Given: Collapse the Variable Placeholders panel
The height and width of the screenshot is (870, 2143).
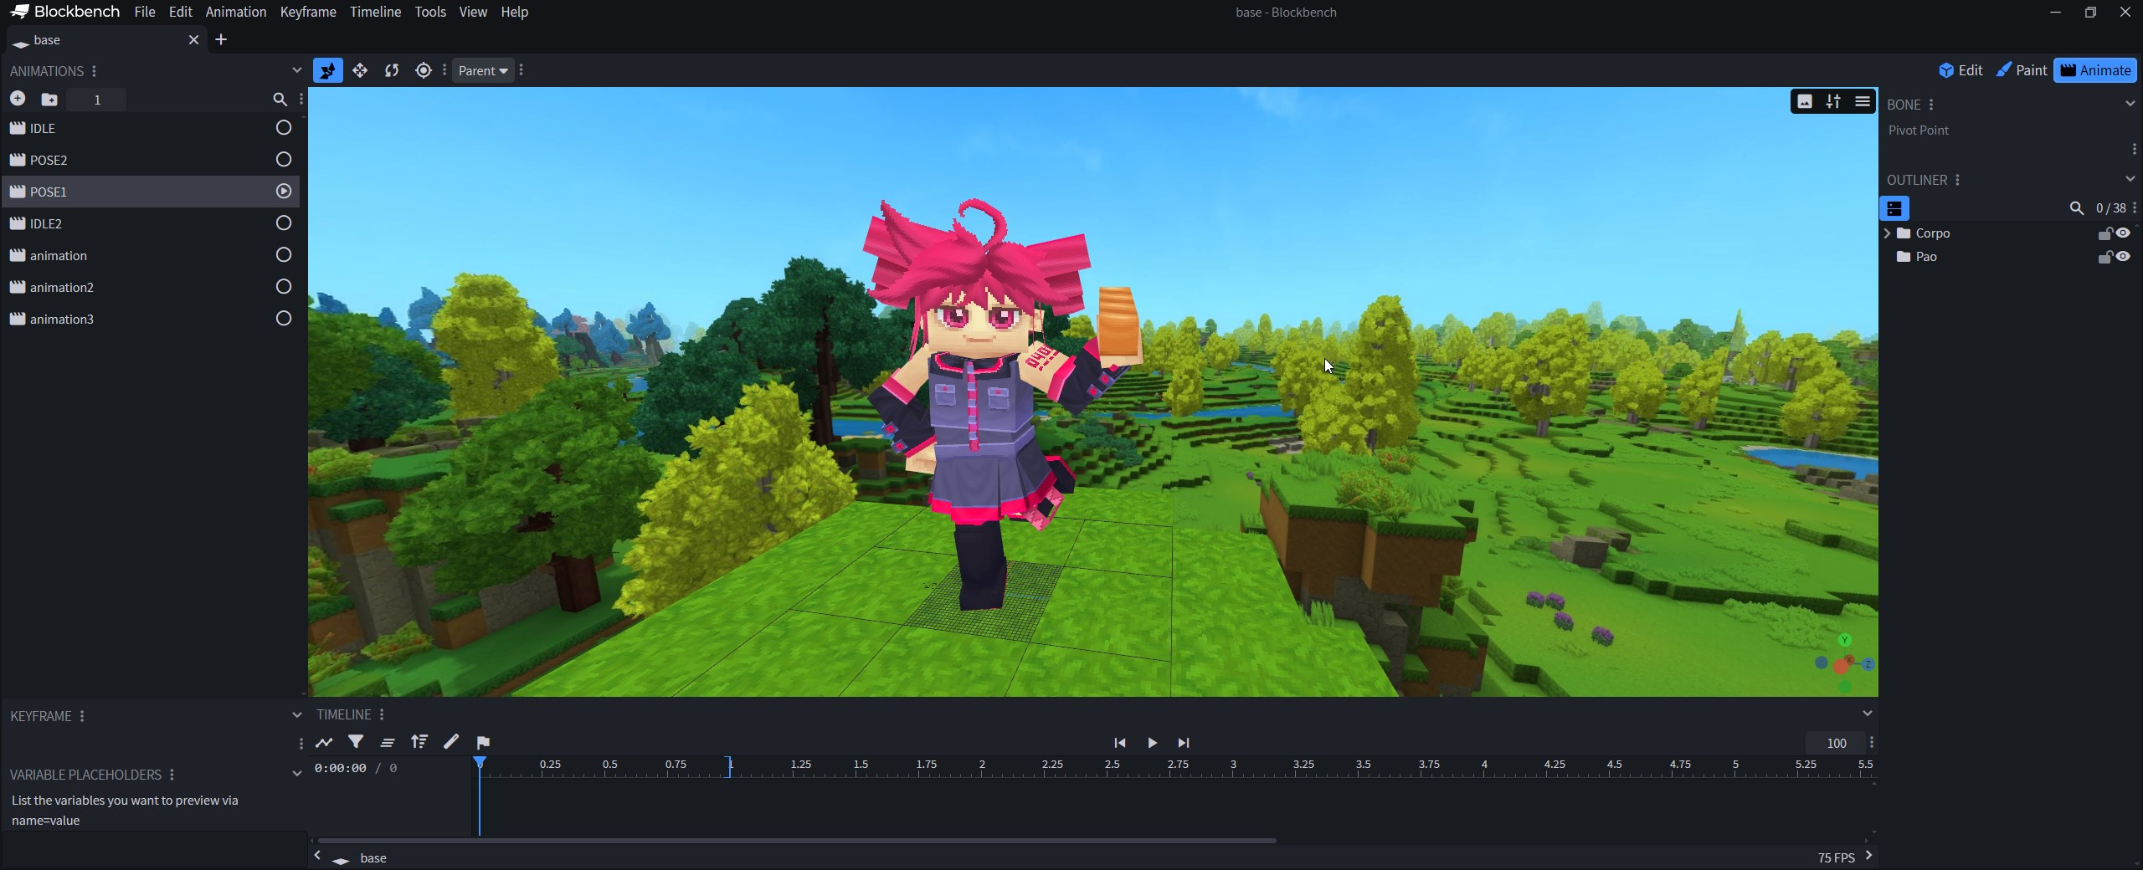Looking at the screenshot, I should click(296, 774).
